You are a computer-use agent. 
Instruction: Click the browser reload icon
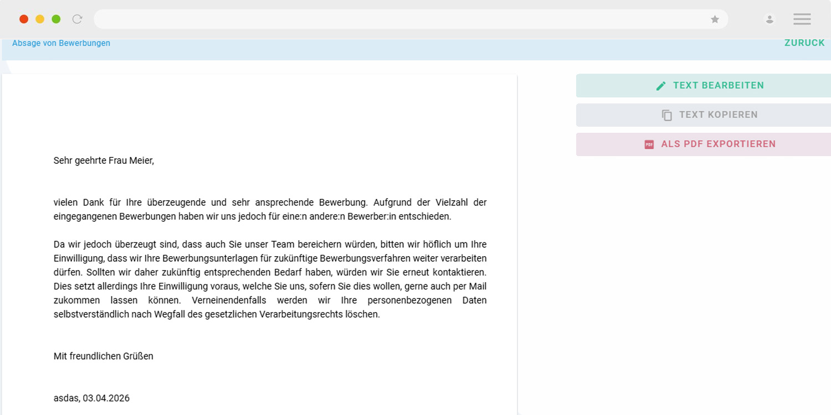78,19
